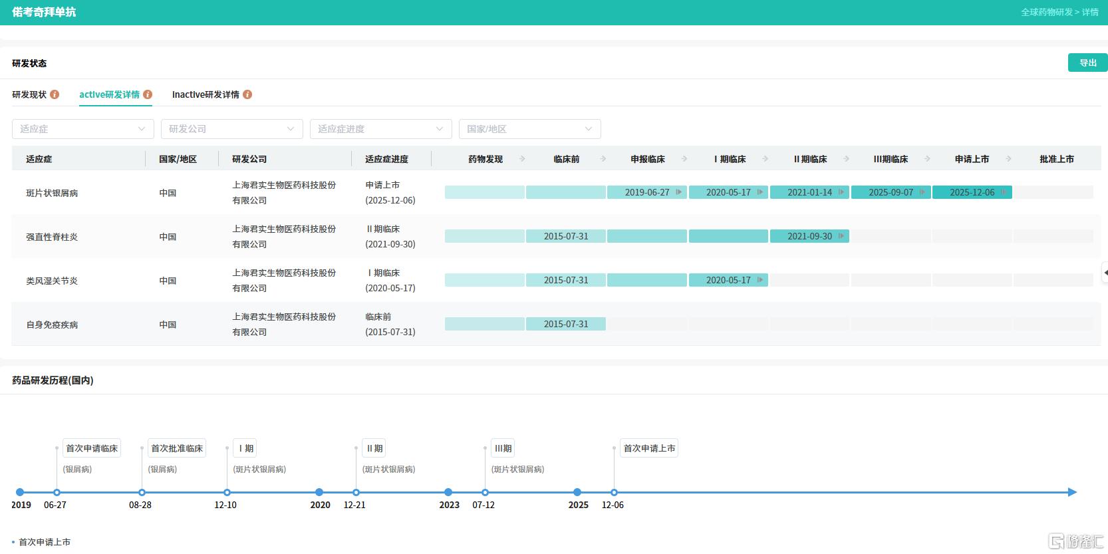1108x554 pixels.
Task: Click the 2015-07-31 bar in 自身免疫疾病 row
Action: [x=566, y=324]
